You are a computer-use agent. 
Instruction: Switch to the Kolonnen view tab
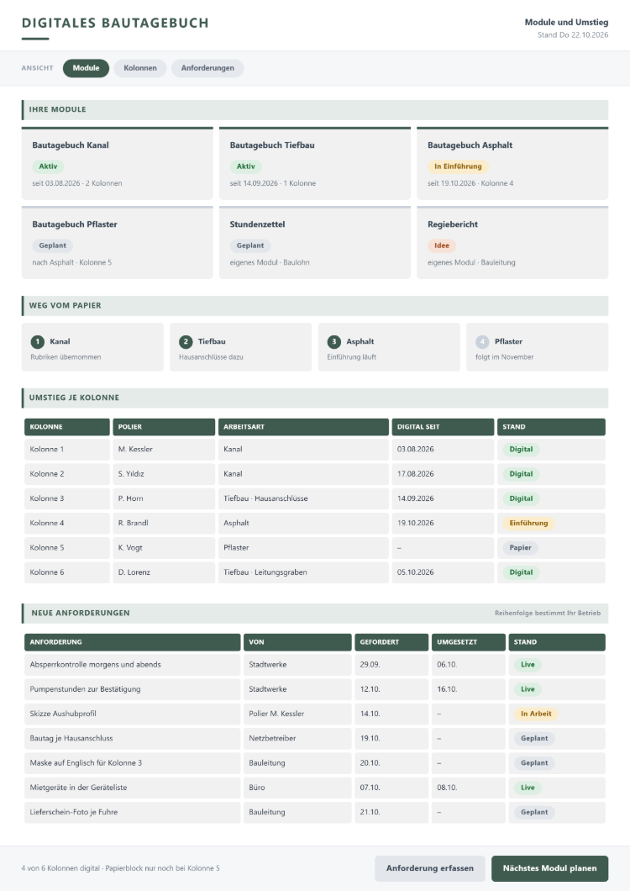(x=140, y=68)
